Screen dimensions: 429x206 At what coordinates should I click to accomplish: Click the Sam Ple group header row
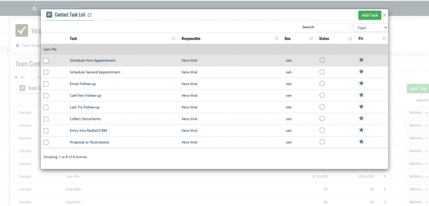(x=214, y=49)
